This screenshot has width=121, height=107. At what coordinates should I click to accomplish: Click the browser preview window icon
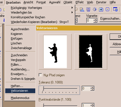[x=115, y=9]
